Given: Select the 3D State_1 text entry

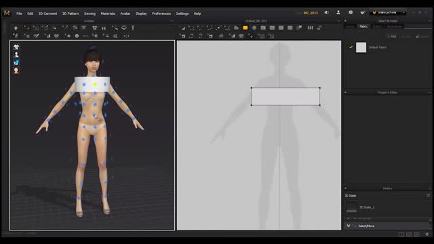Looking at the screenshot, I should pyautogui.click(x=367, y=207).
